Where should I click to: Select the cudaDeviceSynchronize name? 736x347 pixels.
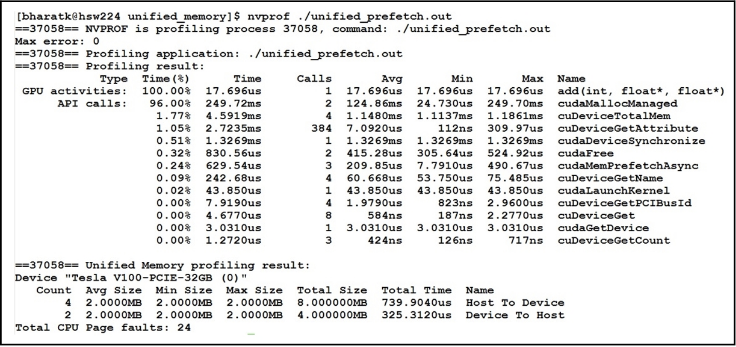631,140
